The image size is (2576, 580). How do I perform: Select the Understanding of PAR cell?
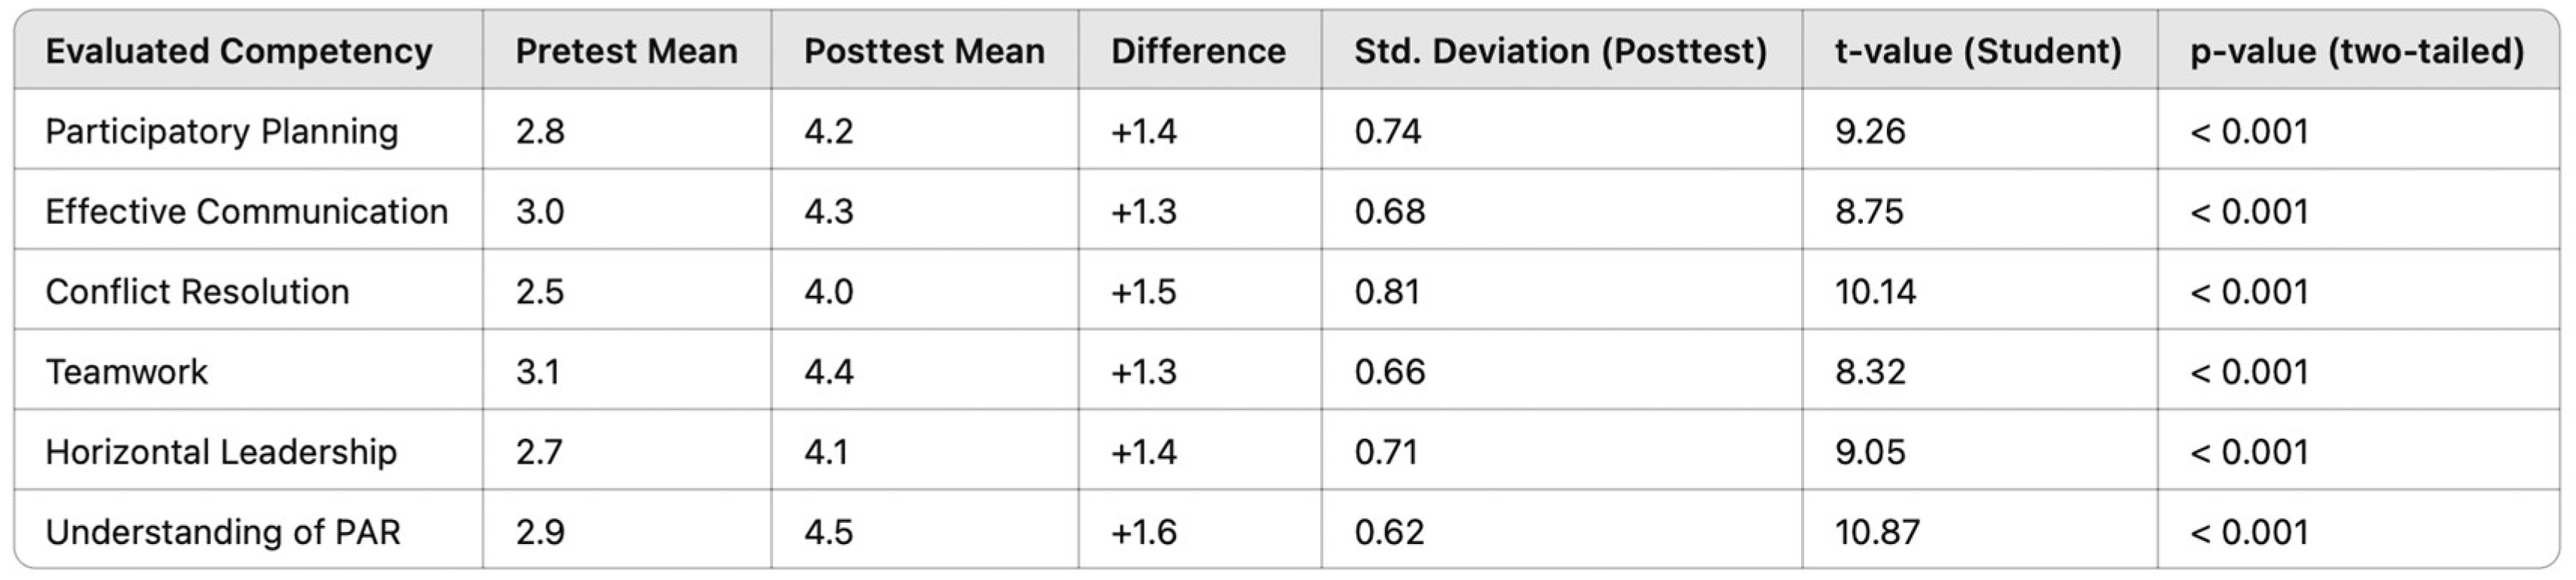223,531
